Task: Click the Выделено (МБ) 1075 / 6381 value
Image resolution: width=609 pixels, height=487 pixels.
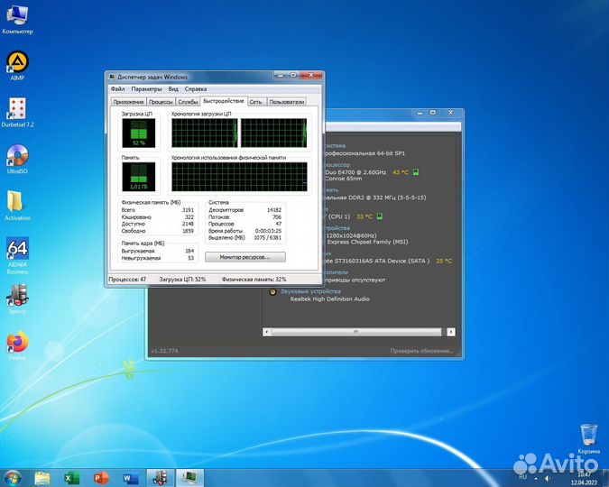Action: tap(268, 238)
